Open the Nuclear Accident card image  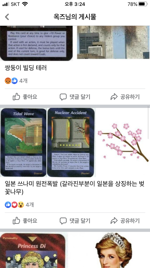(71, 142)
